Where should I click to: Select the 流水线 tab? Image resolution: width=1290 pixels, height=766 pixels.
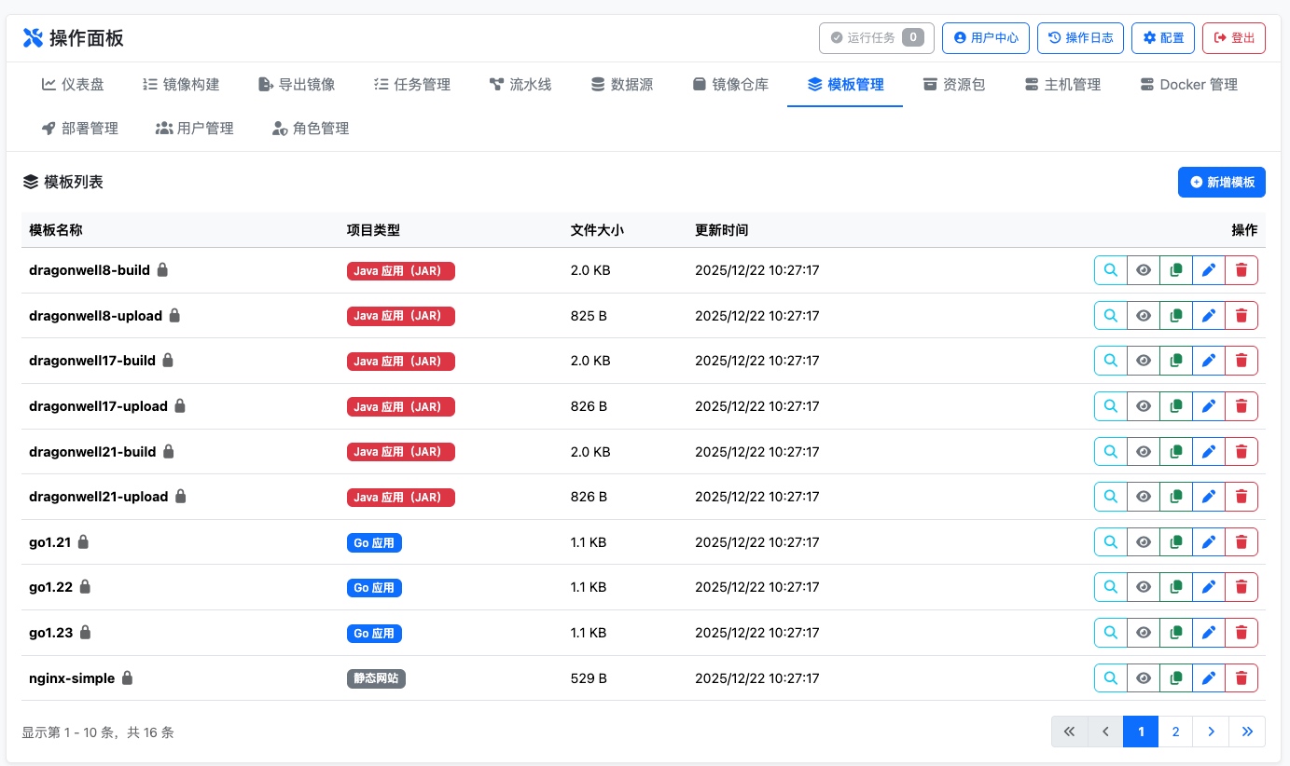point(520,85)
